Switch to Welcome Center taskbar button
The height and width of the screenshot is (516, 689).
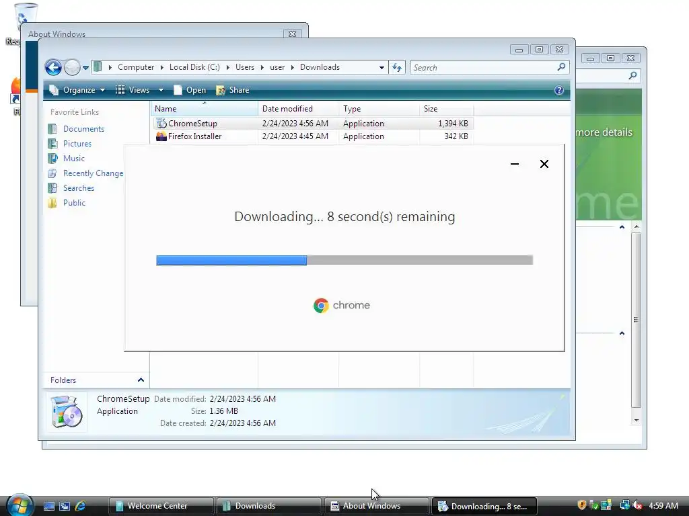click(161, 506)
